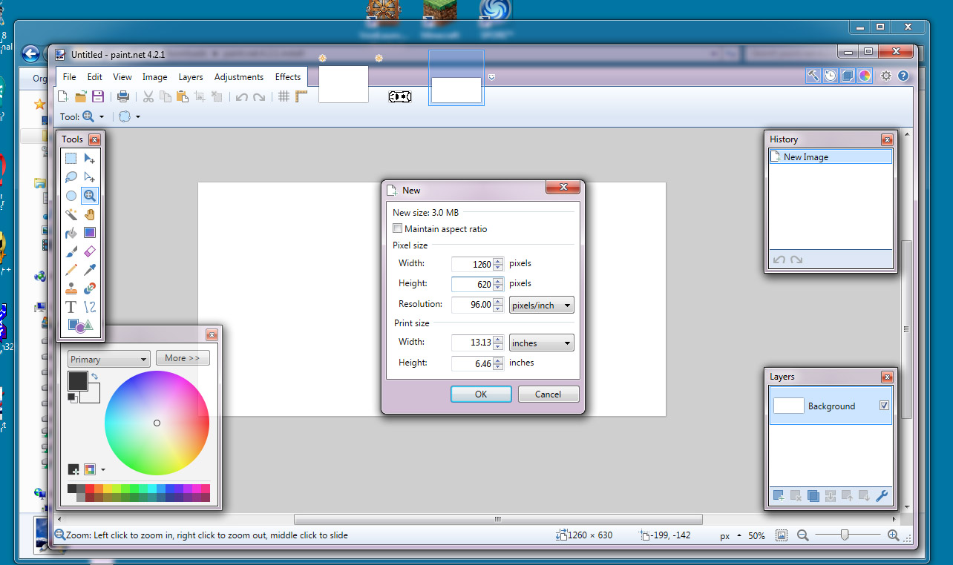Click Cancel in the New dialog
Screen dimensions: 953x565
548,394
